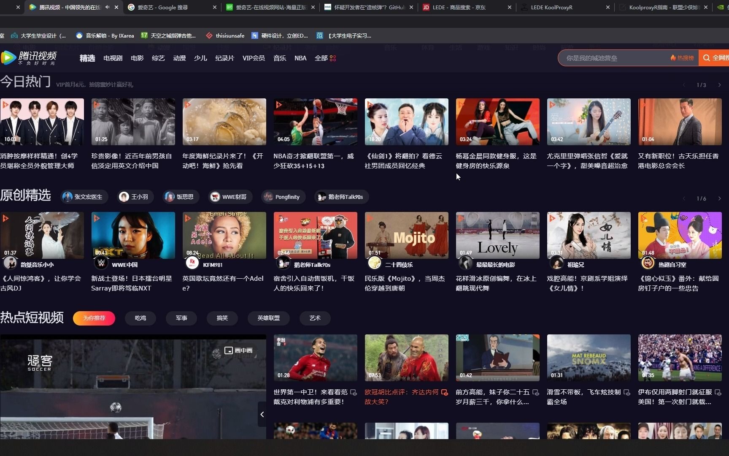Open the 动漫 navigation tab
Viewport: 729px width, 456px height.
click(179, 58)
